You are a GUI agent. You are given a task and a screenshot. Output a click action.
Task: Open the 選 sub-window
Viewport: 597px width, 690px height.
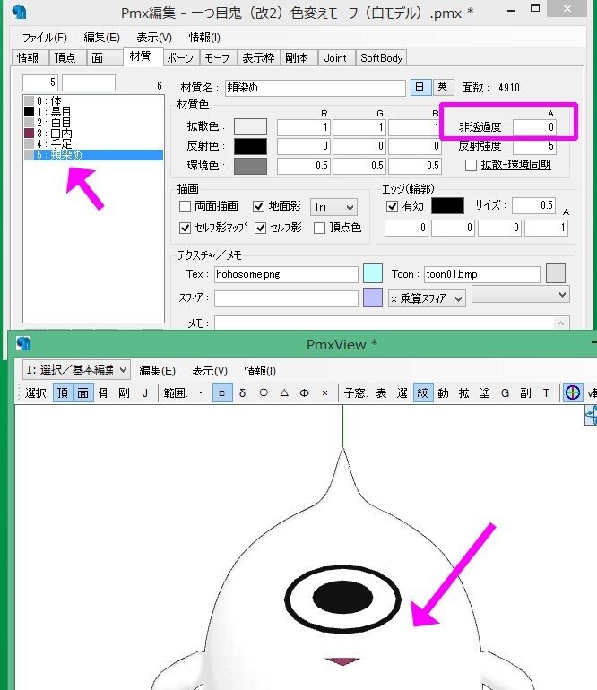(x=402, y=392)
